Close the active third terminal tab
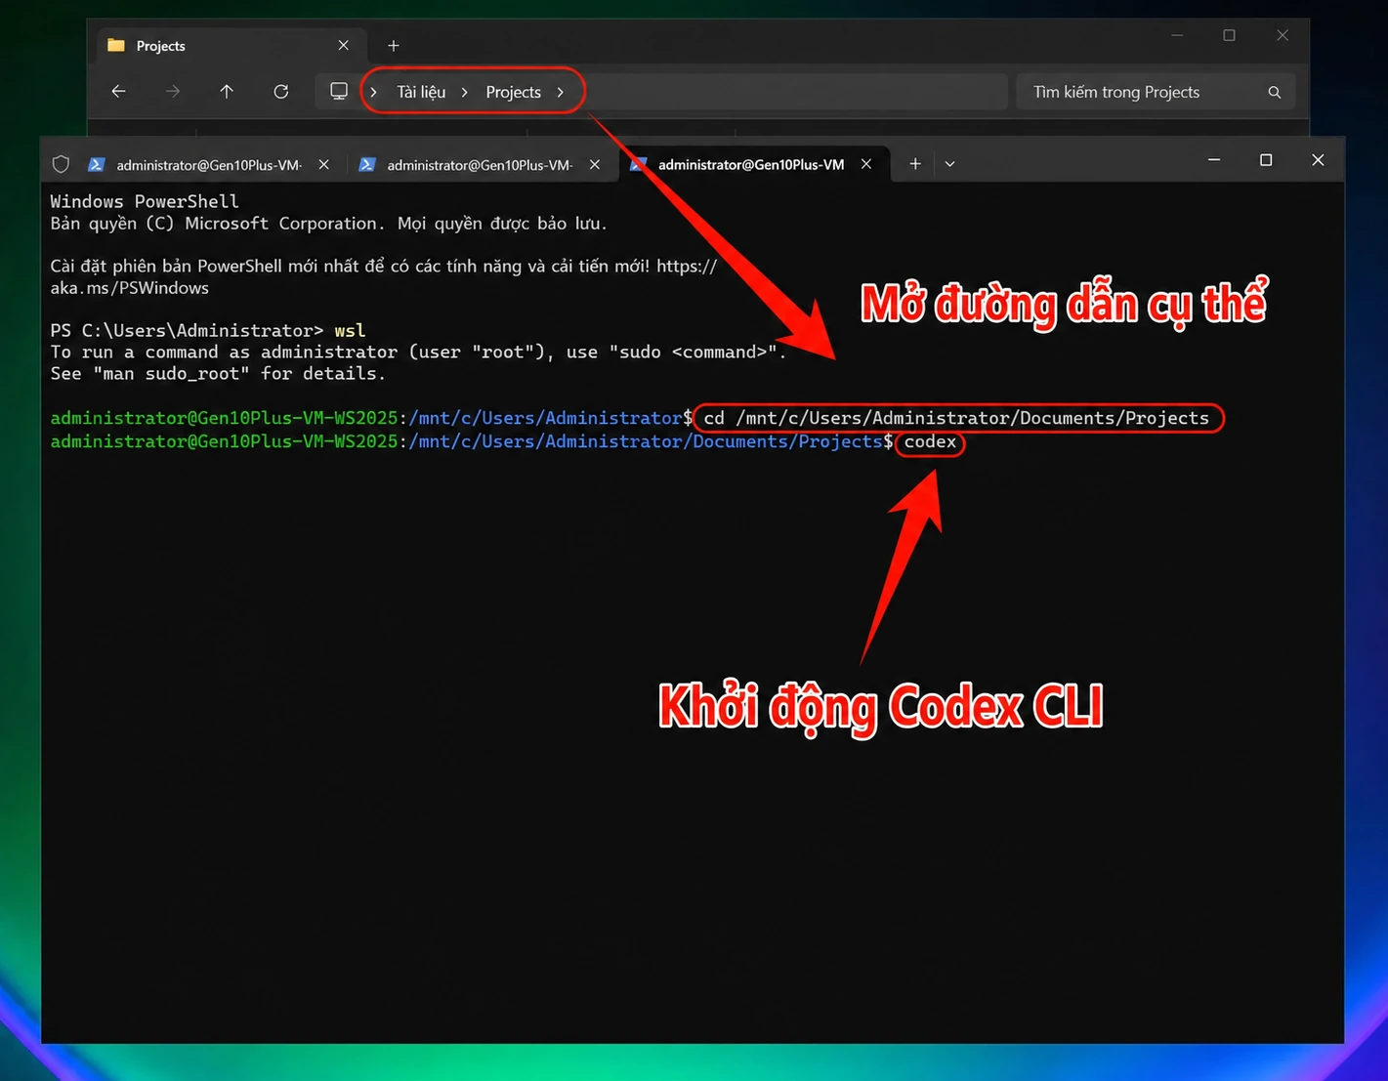The height and width of the screenshot is (1081, 1388). point(866,164)
